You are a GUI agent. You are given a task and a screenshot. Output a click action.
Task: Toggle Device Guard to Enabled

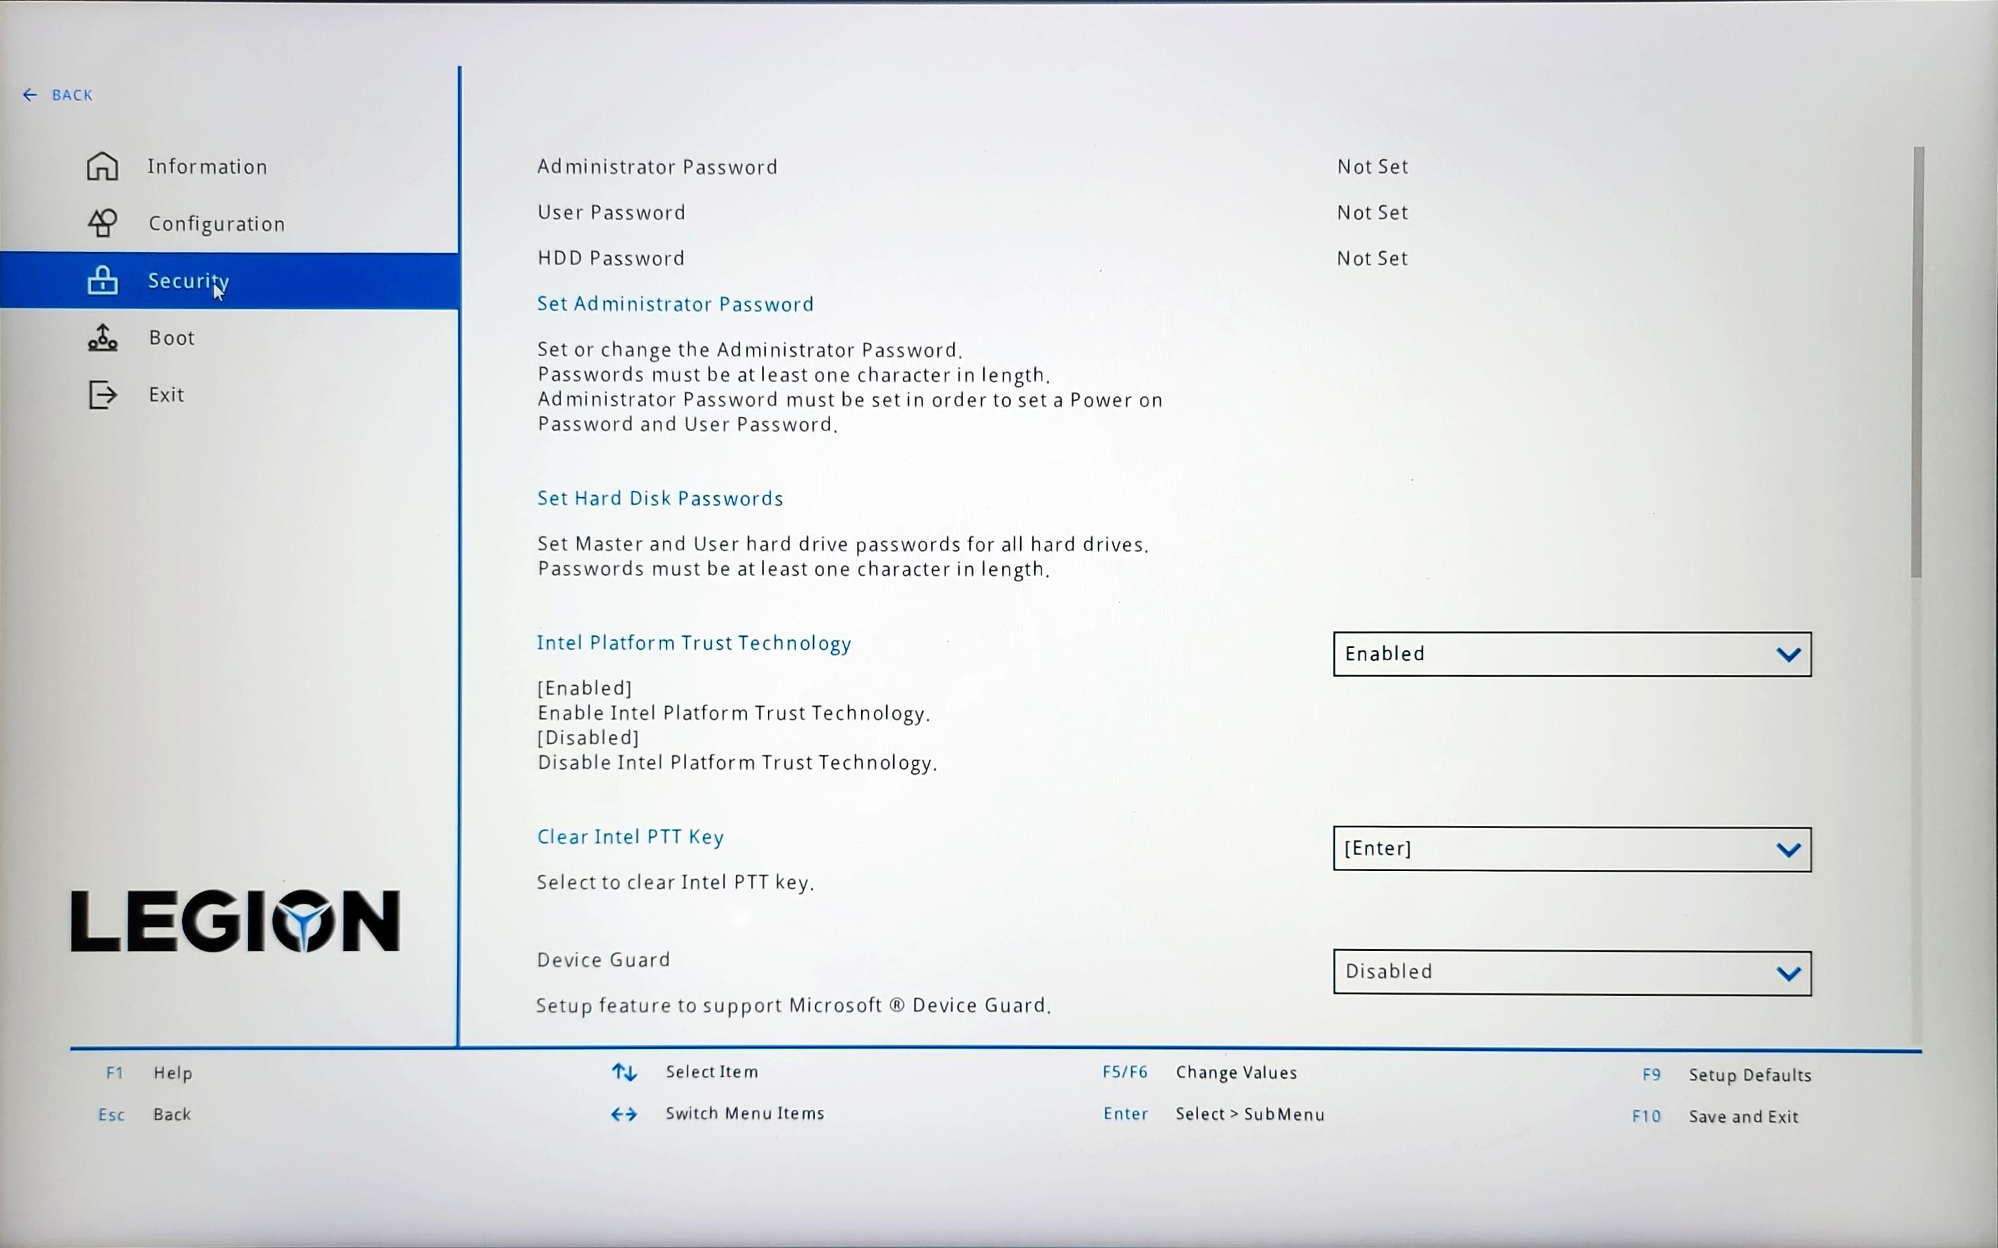[1571, 971]
